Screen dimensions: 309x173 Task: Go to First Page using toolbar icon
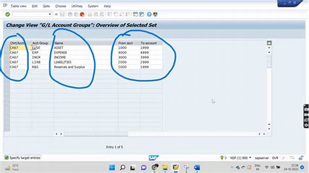point(110,14)
